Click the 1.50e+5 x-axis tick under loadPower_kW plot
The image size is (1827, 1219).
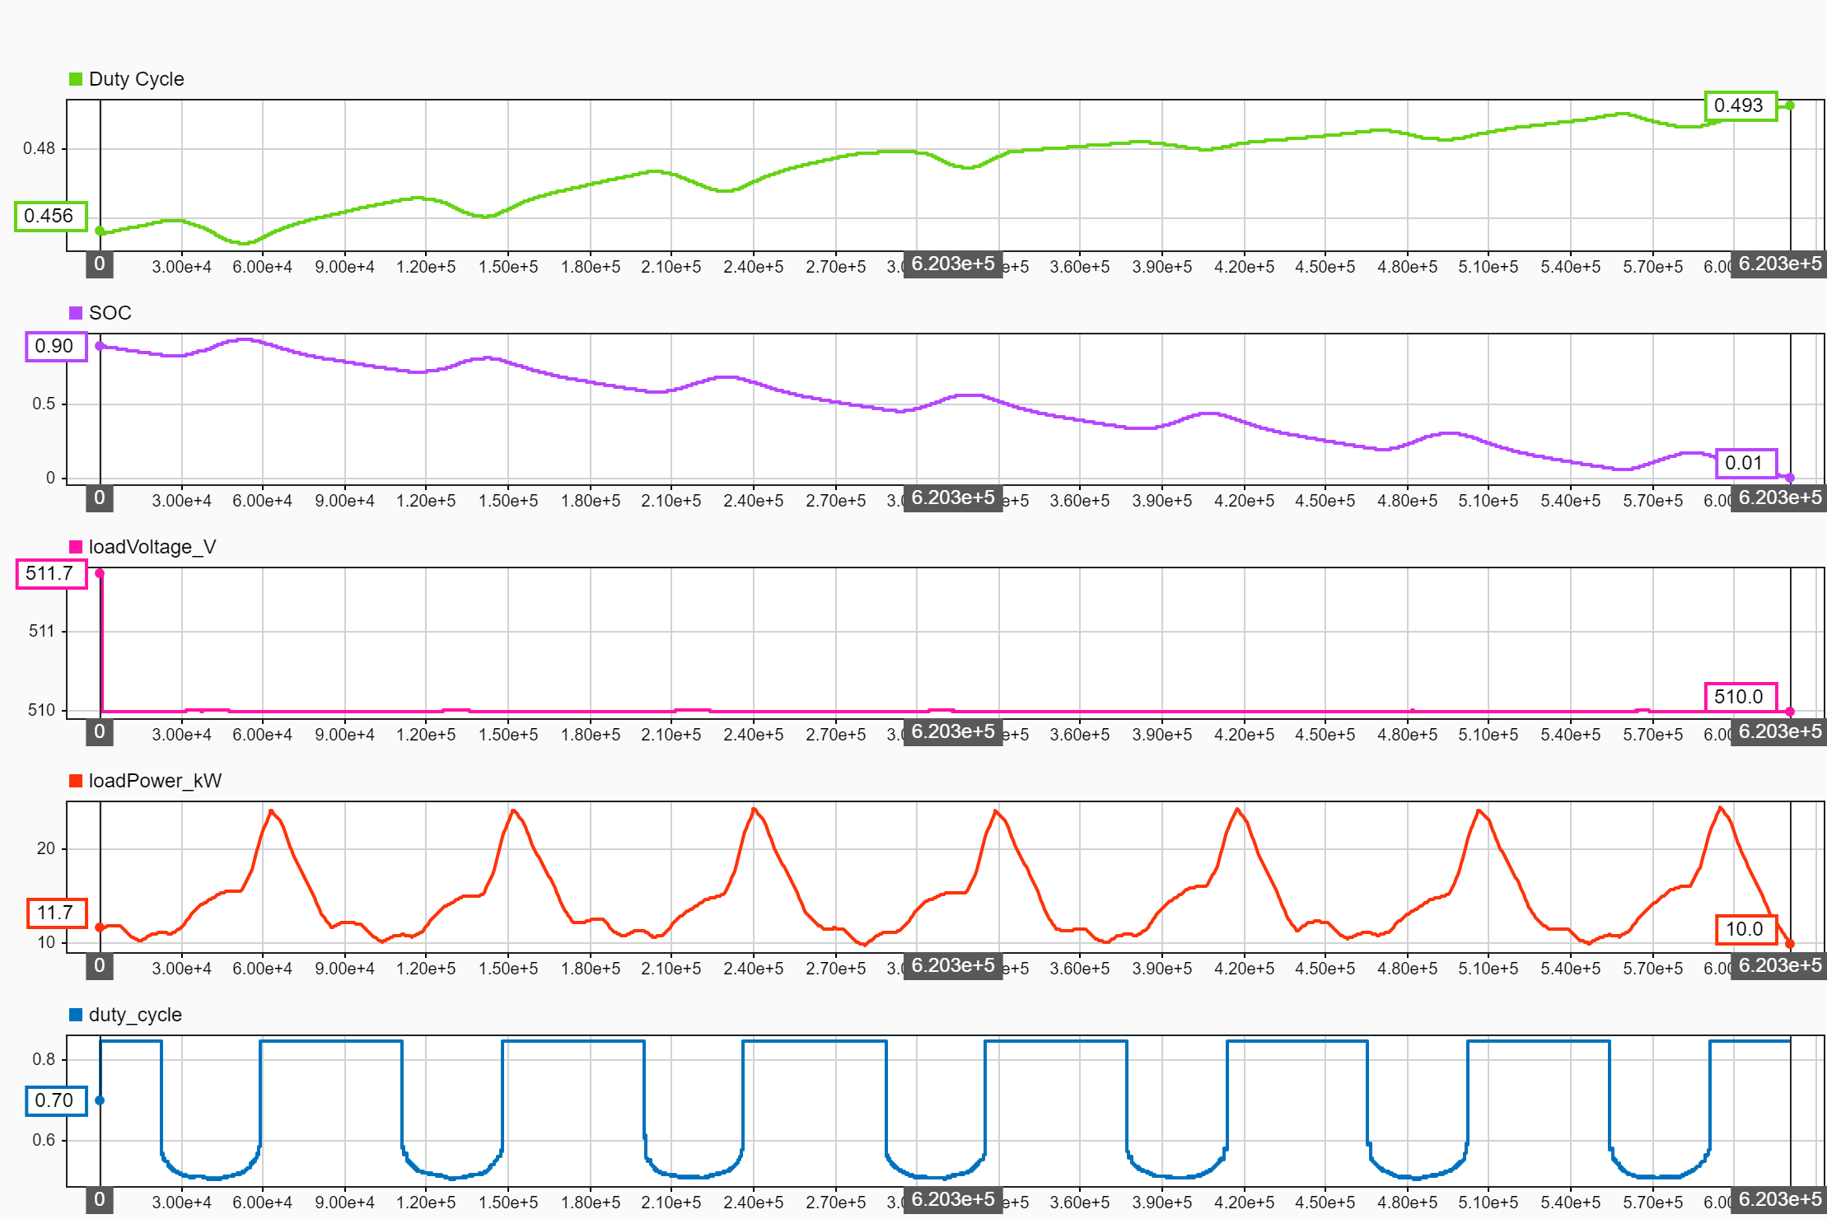point(508,969)
